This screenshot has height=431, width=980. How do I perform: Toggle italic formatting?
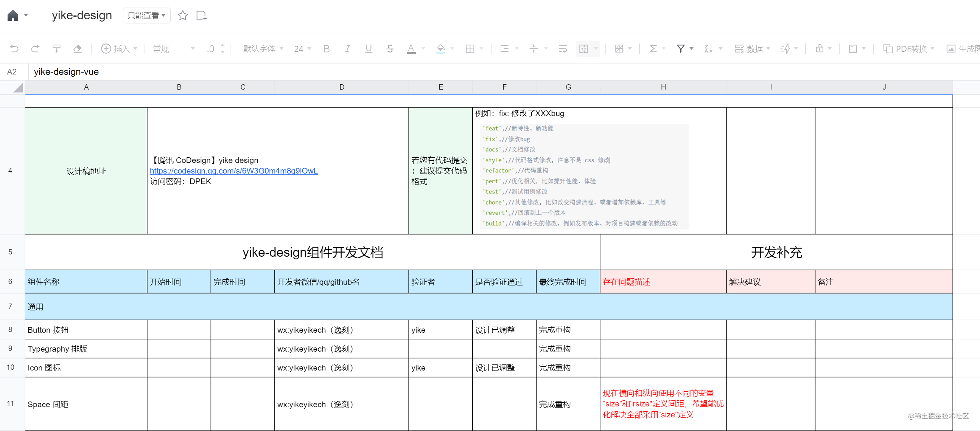pyautogui.click(x=347, y=49)
